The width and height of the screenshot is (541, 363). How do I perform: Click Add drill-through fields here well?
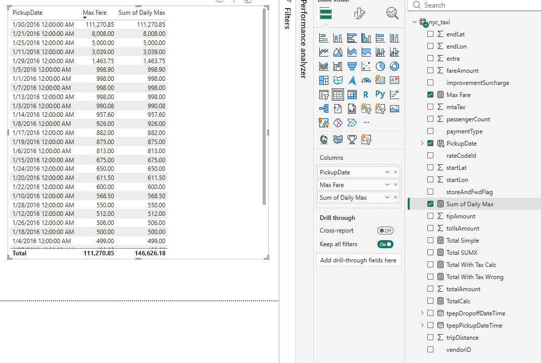pyautogui.click(x=359, y=260)
